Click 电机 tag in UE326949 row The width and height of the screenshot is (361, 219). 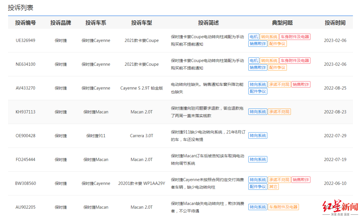(254, 37)
